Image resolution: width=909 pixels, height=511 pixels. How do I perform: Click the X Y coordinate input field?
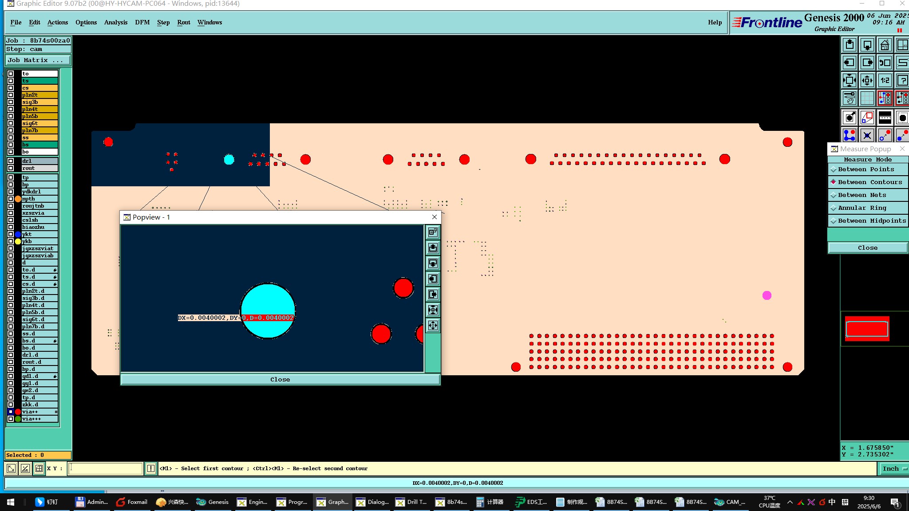point(106,468)
